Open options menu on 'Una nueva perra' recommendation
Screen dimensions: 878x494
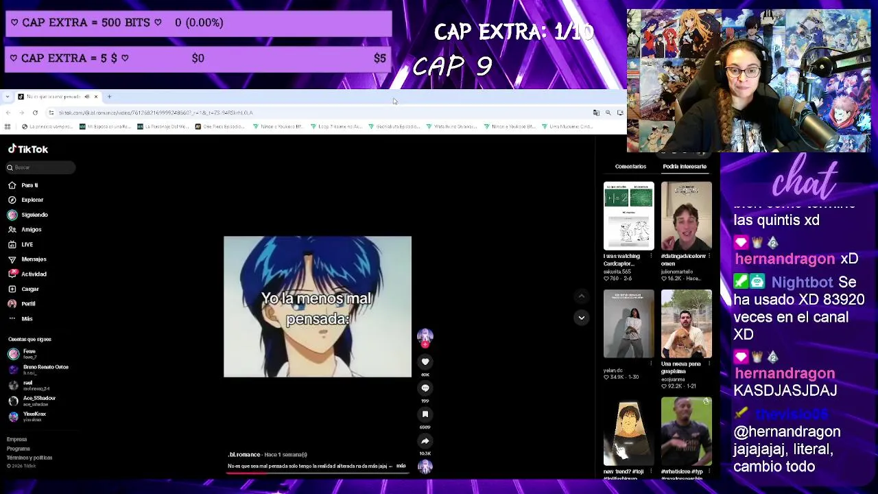[709, 364]
